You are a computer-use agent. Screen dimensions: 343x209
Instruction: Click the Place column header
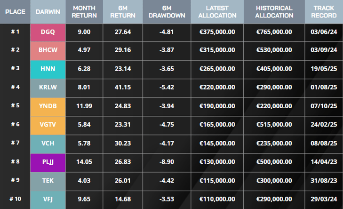15,12
